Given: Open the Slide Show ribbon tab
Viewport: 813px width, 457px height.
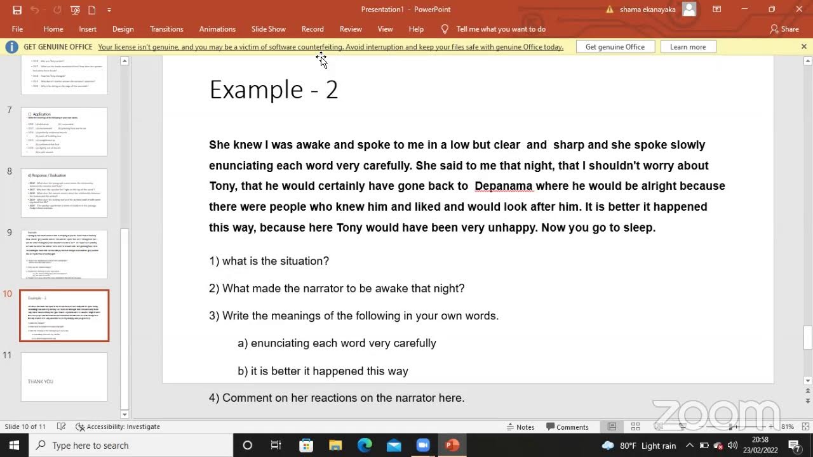Looking at the screenshot, I should click(x=269, y=29).
